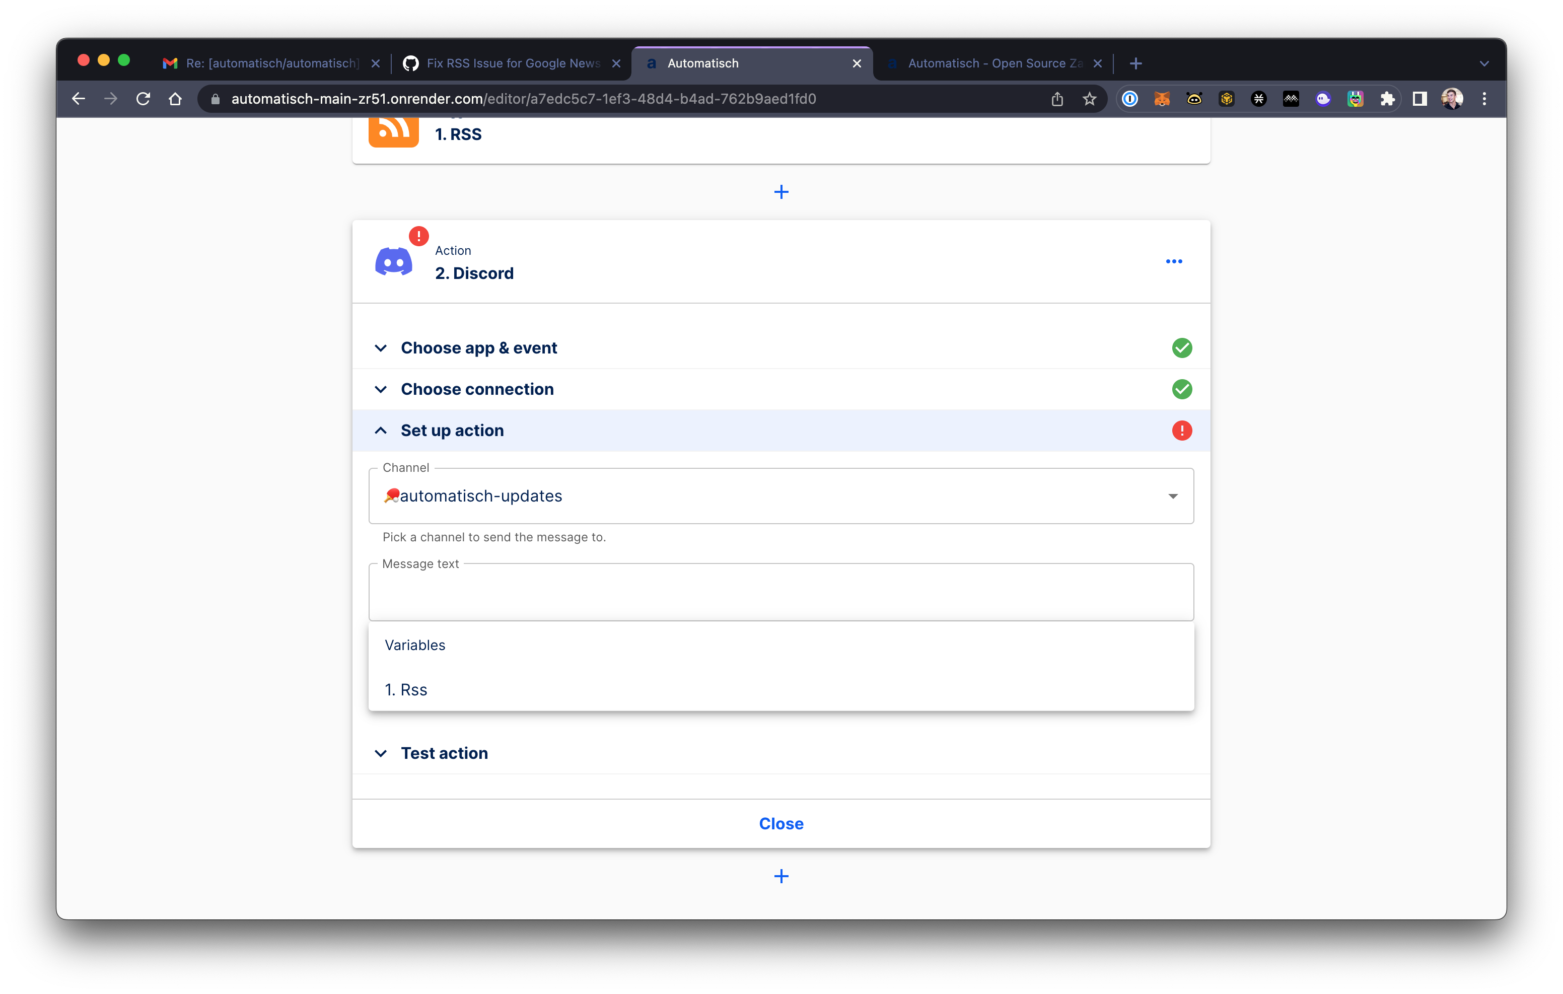Expand the Test action section
The height and width of the screenshot is (994, 1563).
781,753
